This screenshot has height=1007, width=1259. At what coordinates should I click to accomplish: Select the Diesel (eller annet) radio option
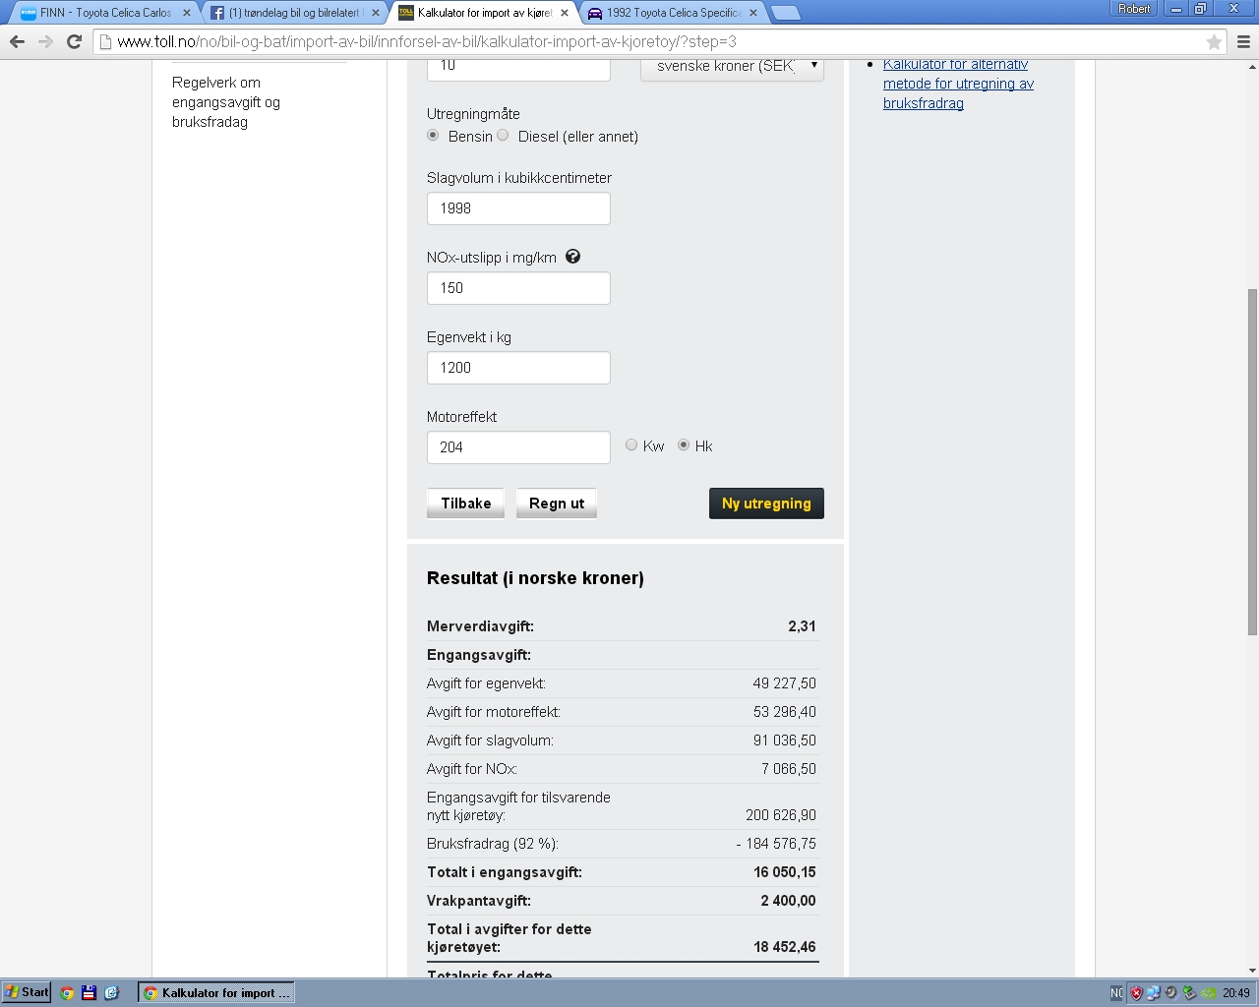pyautogui.click(x=503, y=136)
